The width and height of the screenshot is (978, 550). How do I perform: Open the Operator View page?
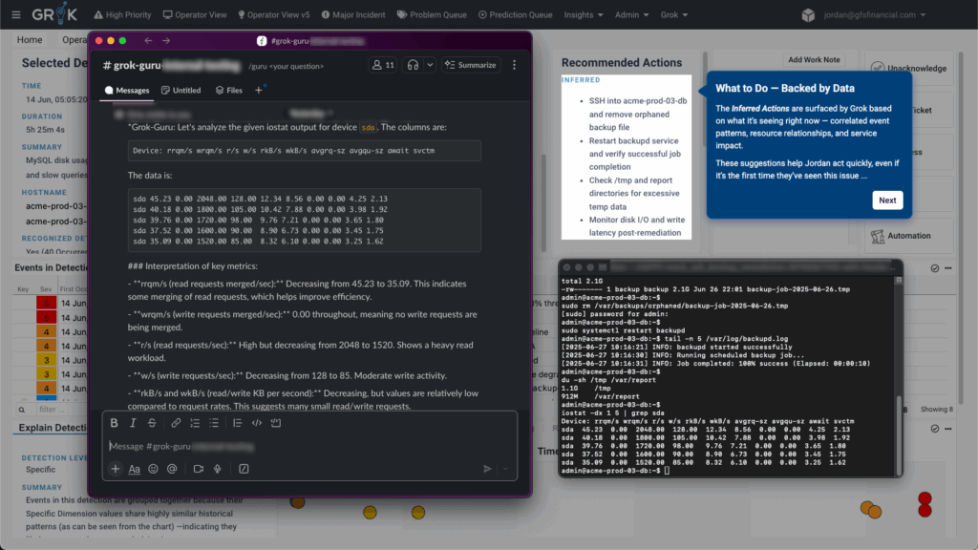[195, 14]
